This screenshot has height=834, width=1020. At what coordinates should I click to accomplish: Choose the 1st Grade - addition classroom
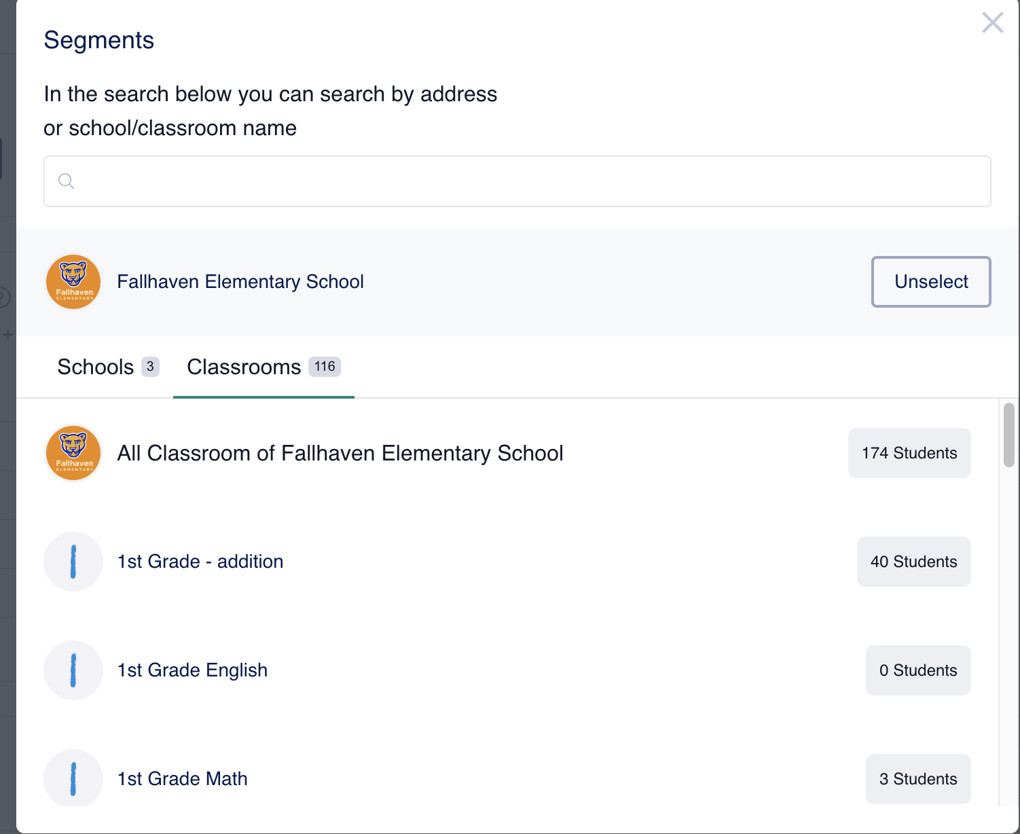coord(200,562)
